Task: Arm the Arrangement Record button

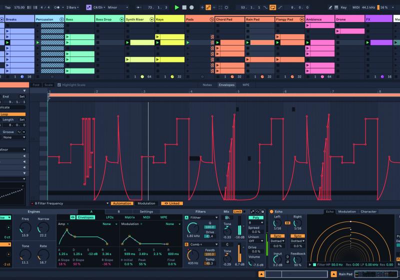Action: click(x=191, y=7)
